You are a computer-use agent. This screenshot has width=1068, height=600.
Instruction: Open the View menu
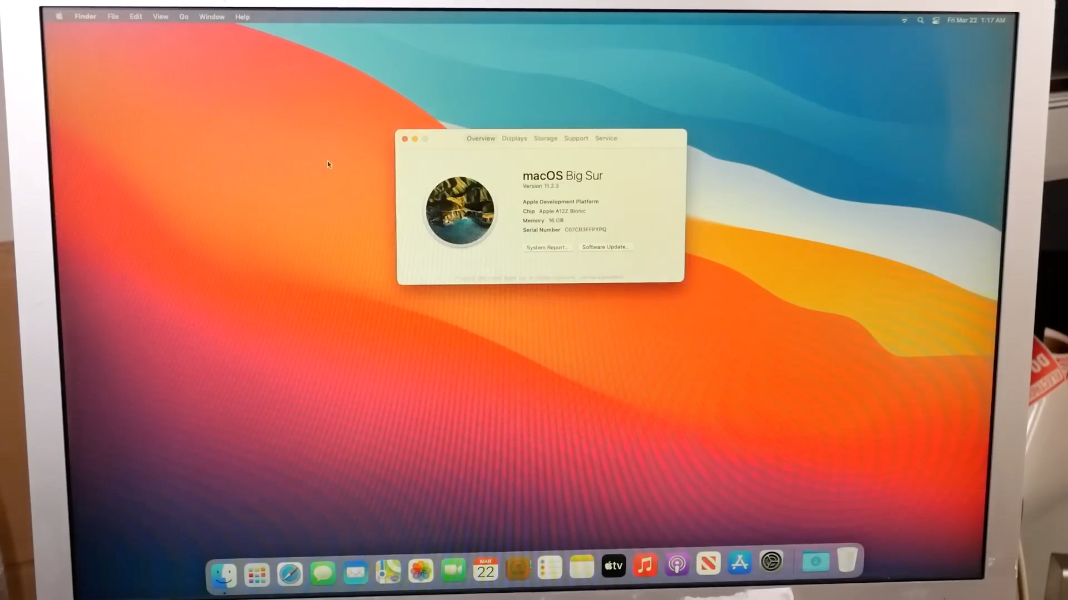(161, 17)
